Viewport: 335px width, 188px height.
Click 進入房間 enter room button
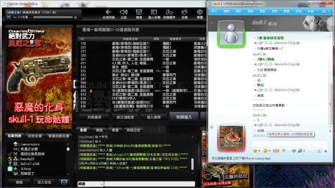153,117
